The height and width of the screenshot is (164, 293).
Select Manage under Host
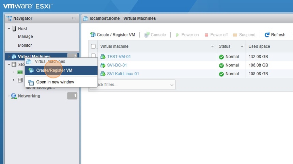tap(26, 36)
